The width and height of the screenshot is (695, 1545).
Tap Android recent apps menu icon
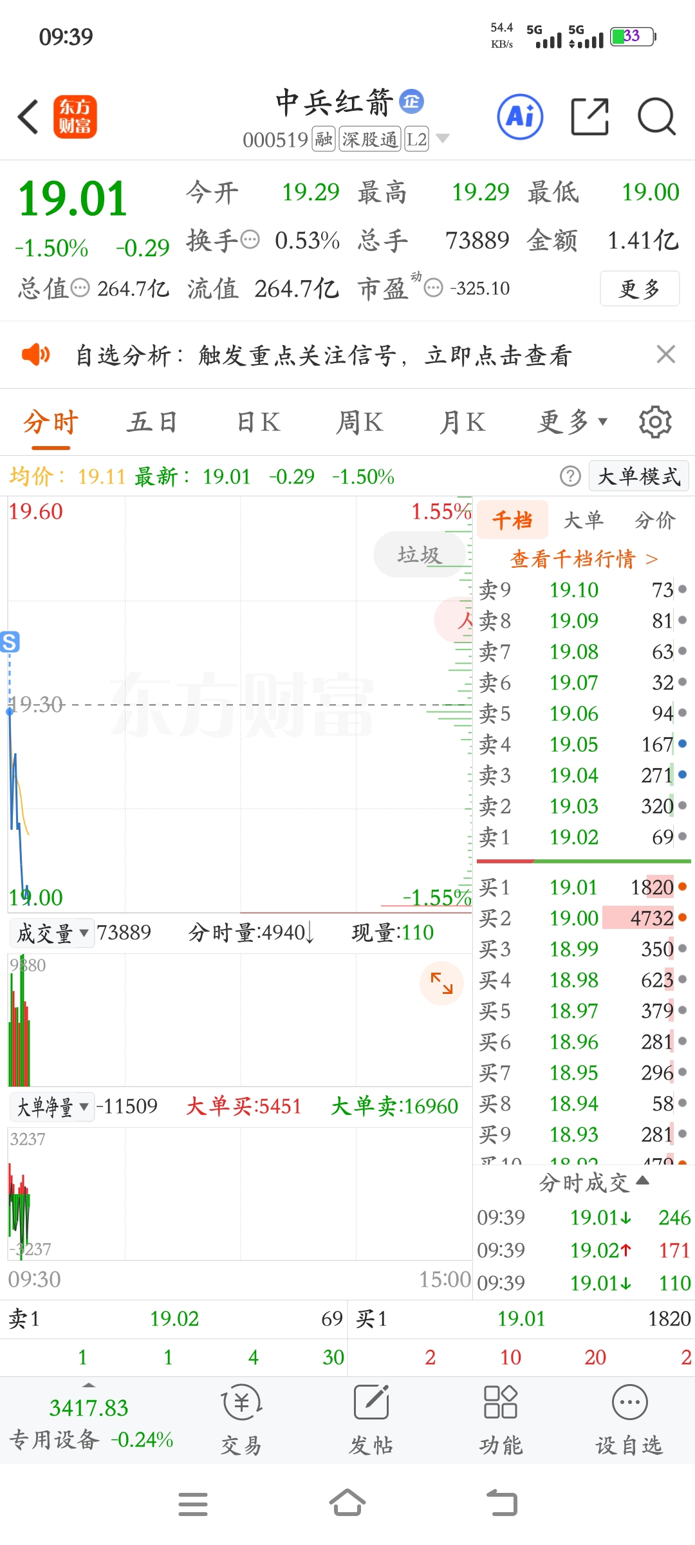pyautogui.click(x=193, y=1504)
